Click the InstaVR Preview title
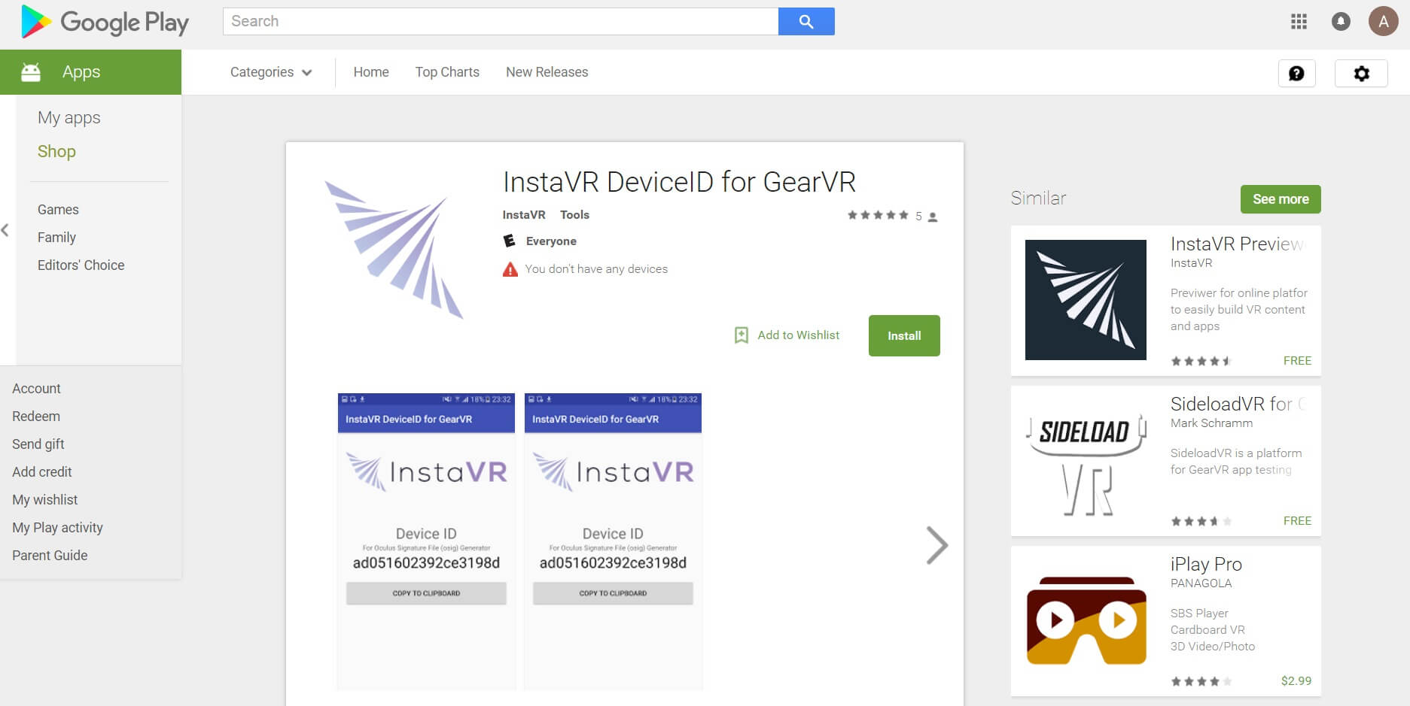The width and height of the screenshot is (1410, 706). point(1237,244)
